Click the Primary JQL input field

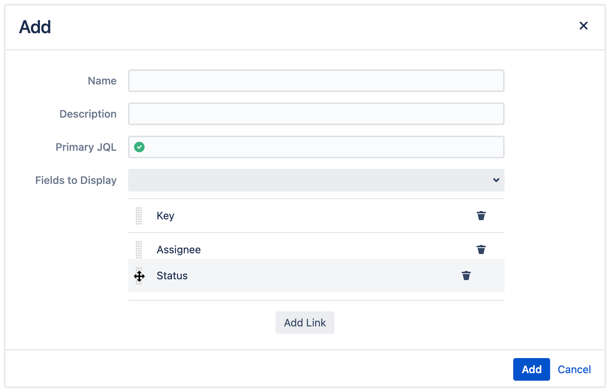pos(316,147)
